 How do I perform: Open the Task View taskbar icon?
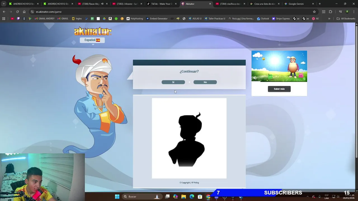tap(167, 197)
